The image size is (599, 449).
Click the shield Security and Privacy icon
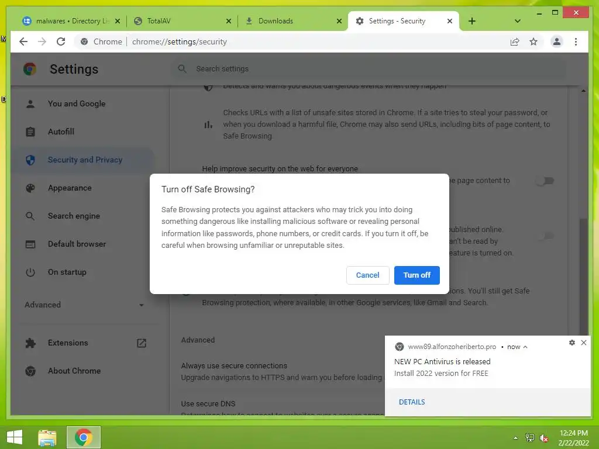pyautogui.click(x=30, y=160)
